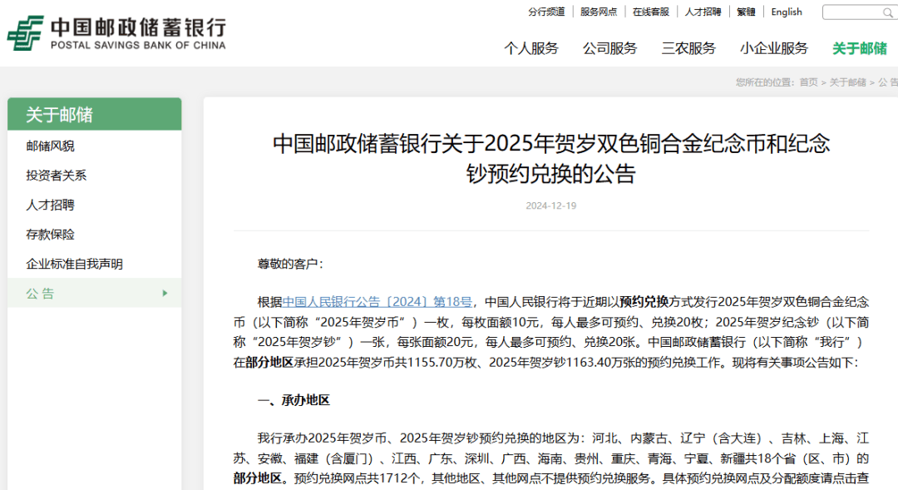Open the 关于邮储 navigation menu
This screenshot has width=898, height=490.
tap(860, 49)
